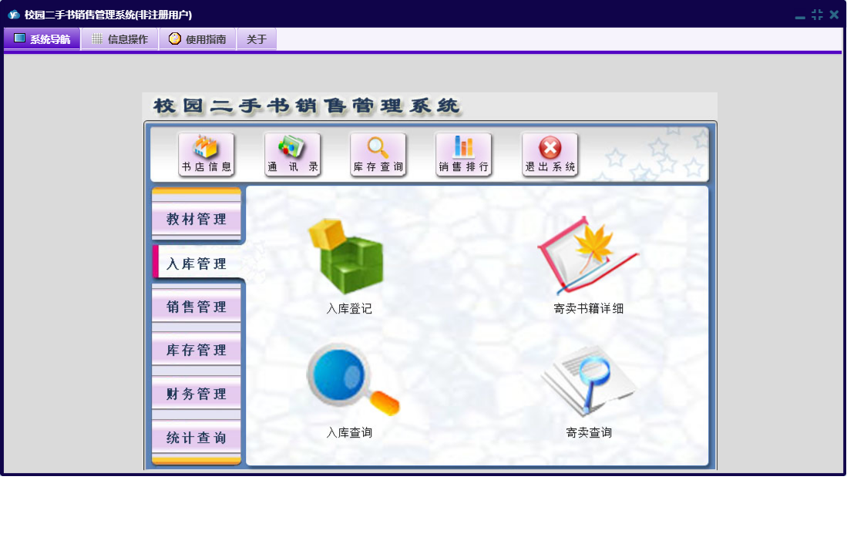Click the 入库查询 text label
This screenshot has width=847, height=557.
point(349,433)
